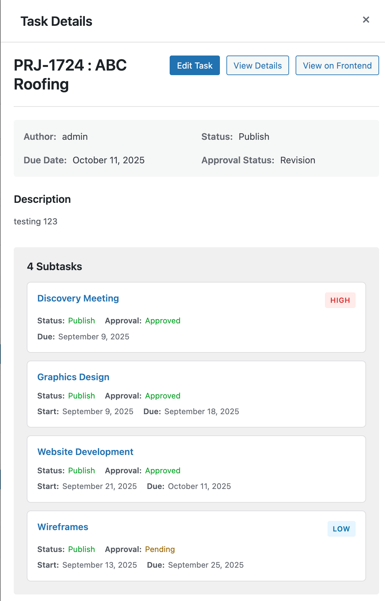Click the LOW priority badge
The height and width of the screenshot is (601, 385).
[x=341, y=529]
